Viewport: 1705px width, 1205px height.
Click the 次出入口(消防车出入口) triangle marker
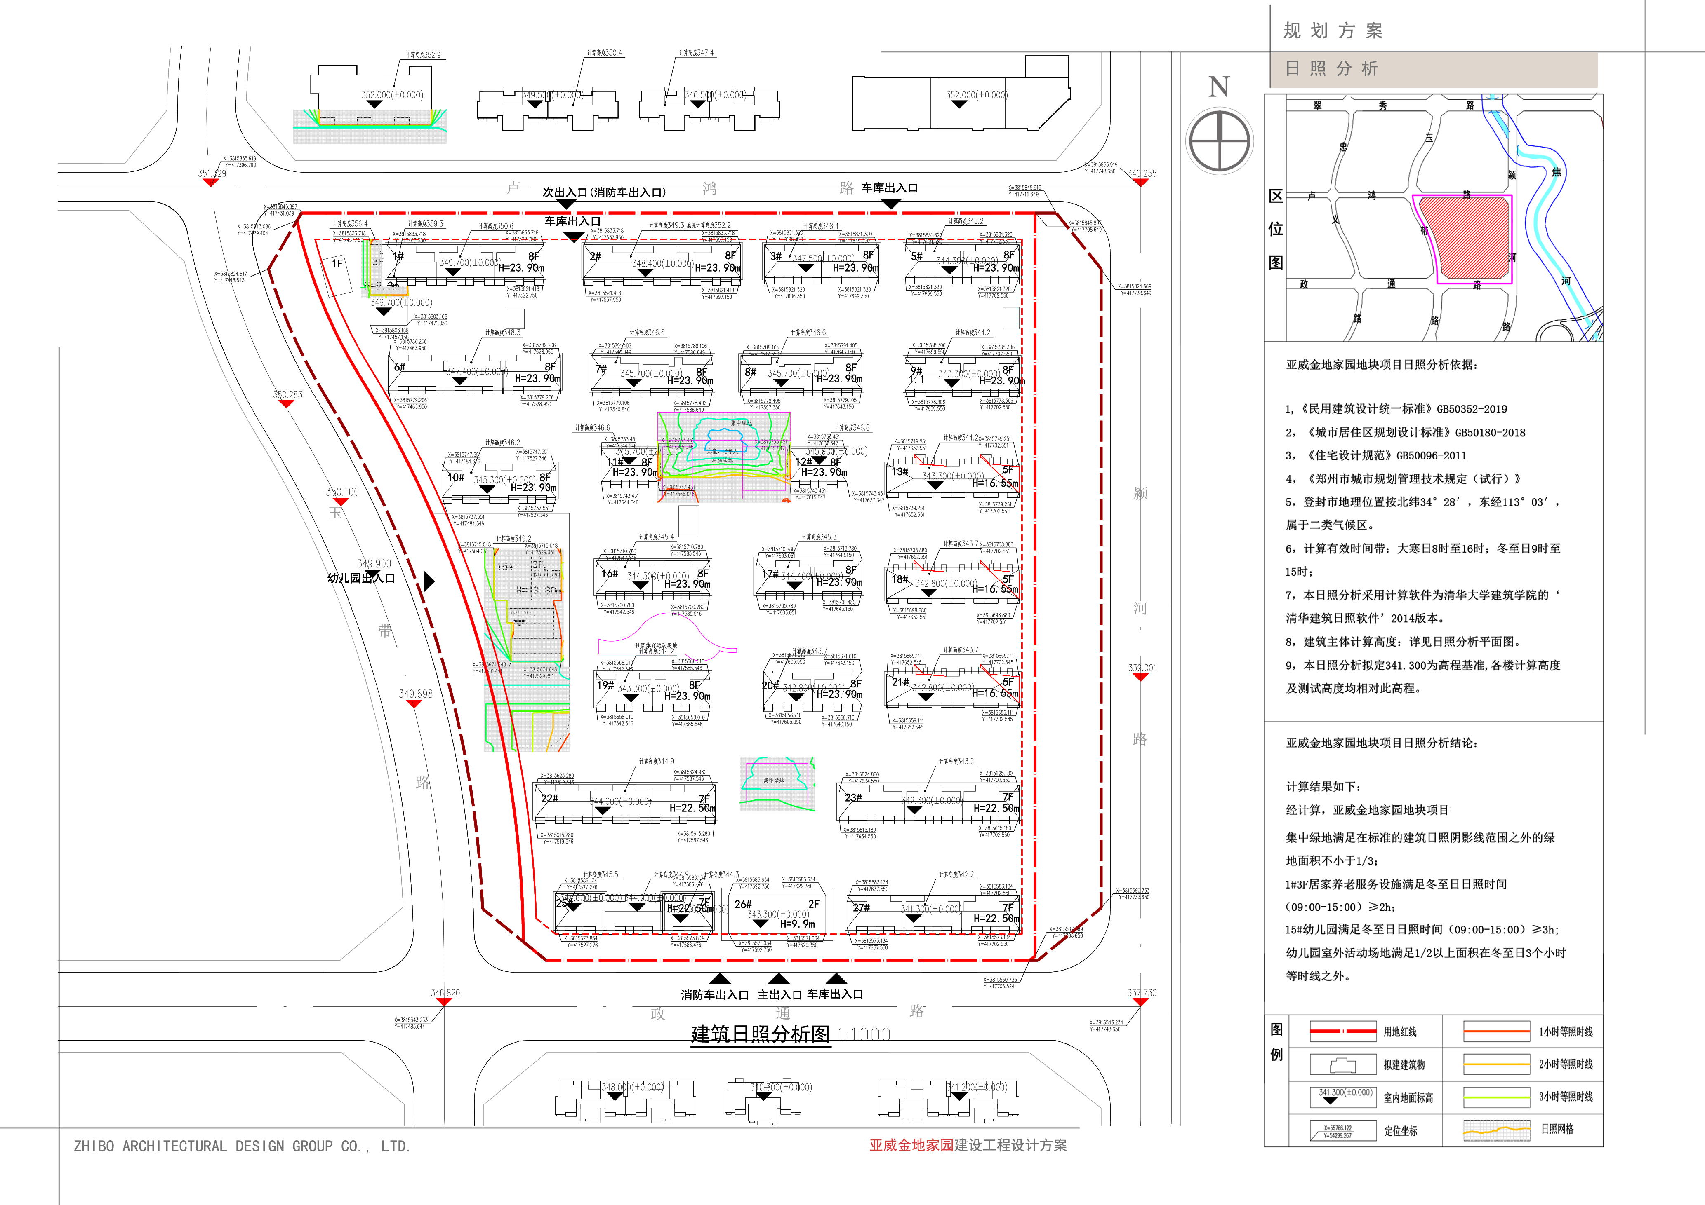click(566, 203)
